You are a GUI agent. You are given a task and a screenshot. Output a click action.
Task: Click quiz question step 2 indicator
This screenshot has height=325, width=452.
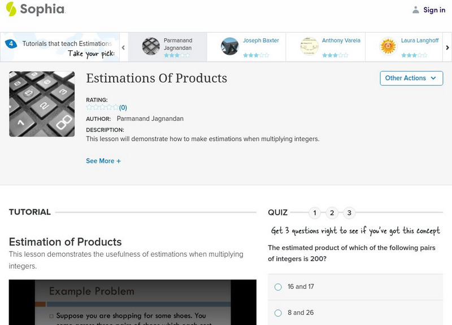tap(333, 213)
